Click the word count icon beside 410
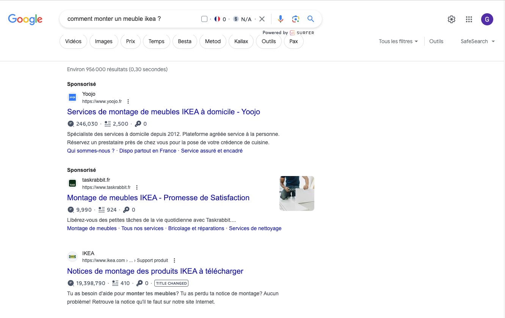The image size is (505, 318). coord(115,283)
